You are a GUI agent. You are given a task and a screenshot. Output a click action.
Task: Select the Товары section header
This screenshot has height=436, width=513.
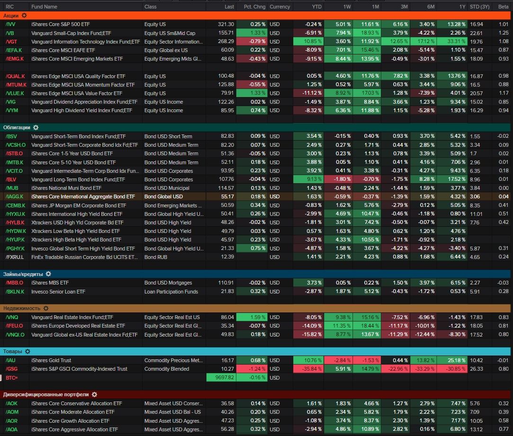255,352
